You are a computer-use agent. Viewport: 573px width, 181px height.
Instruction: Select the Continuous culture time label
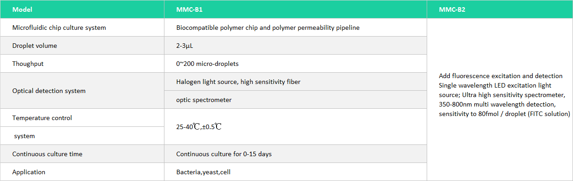coord(47,154)
